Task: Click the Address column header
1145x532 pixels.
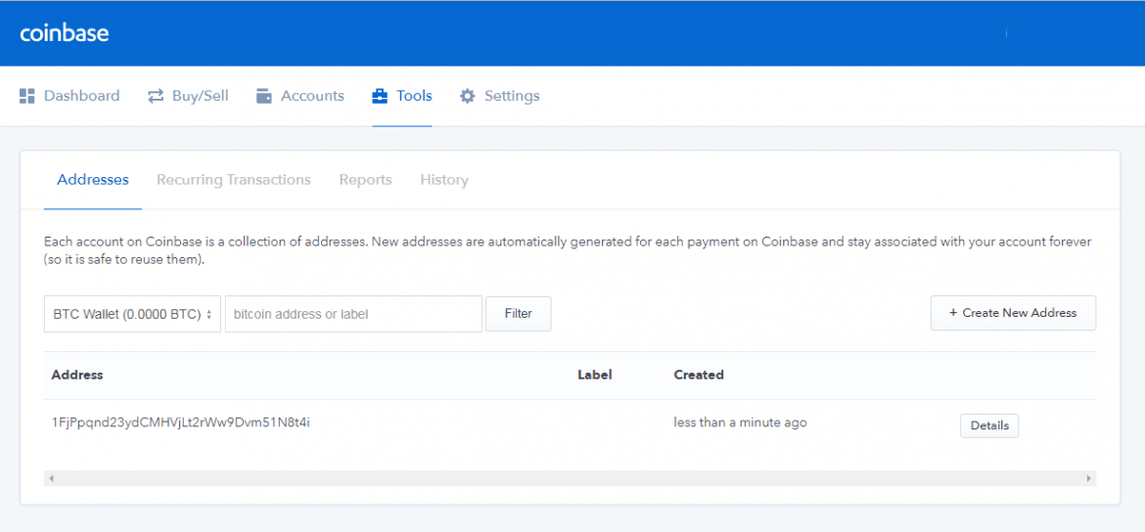Action: coord(76,376)
